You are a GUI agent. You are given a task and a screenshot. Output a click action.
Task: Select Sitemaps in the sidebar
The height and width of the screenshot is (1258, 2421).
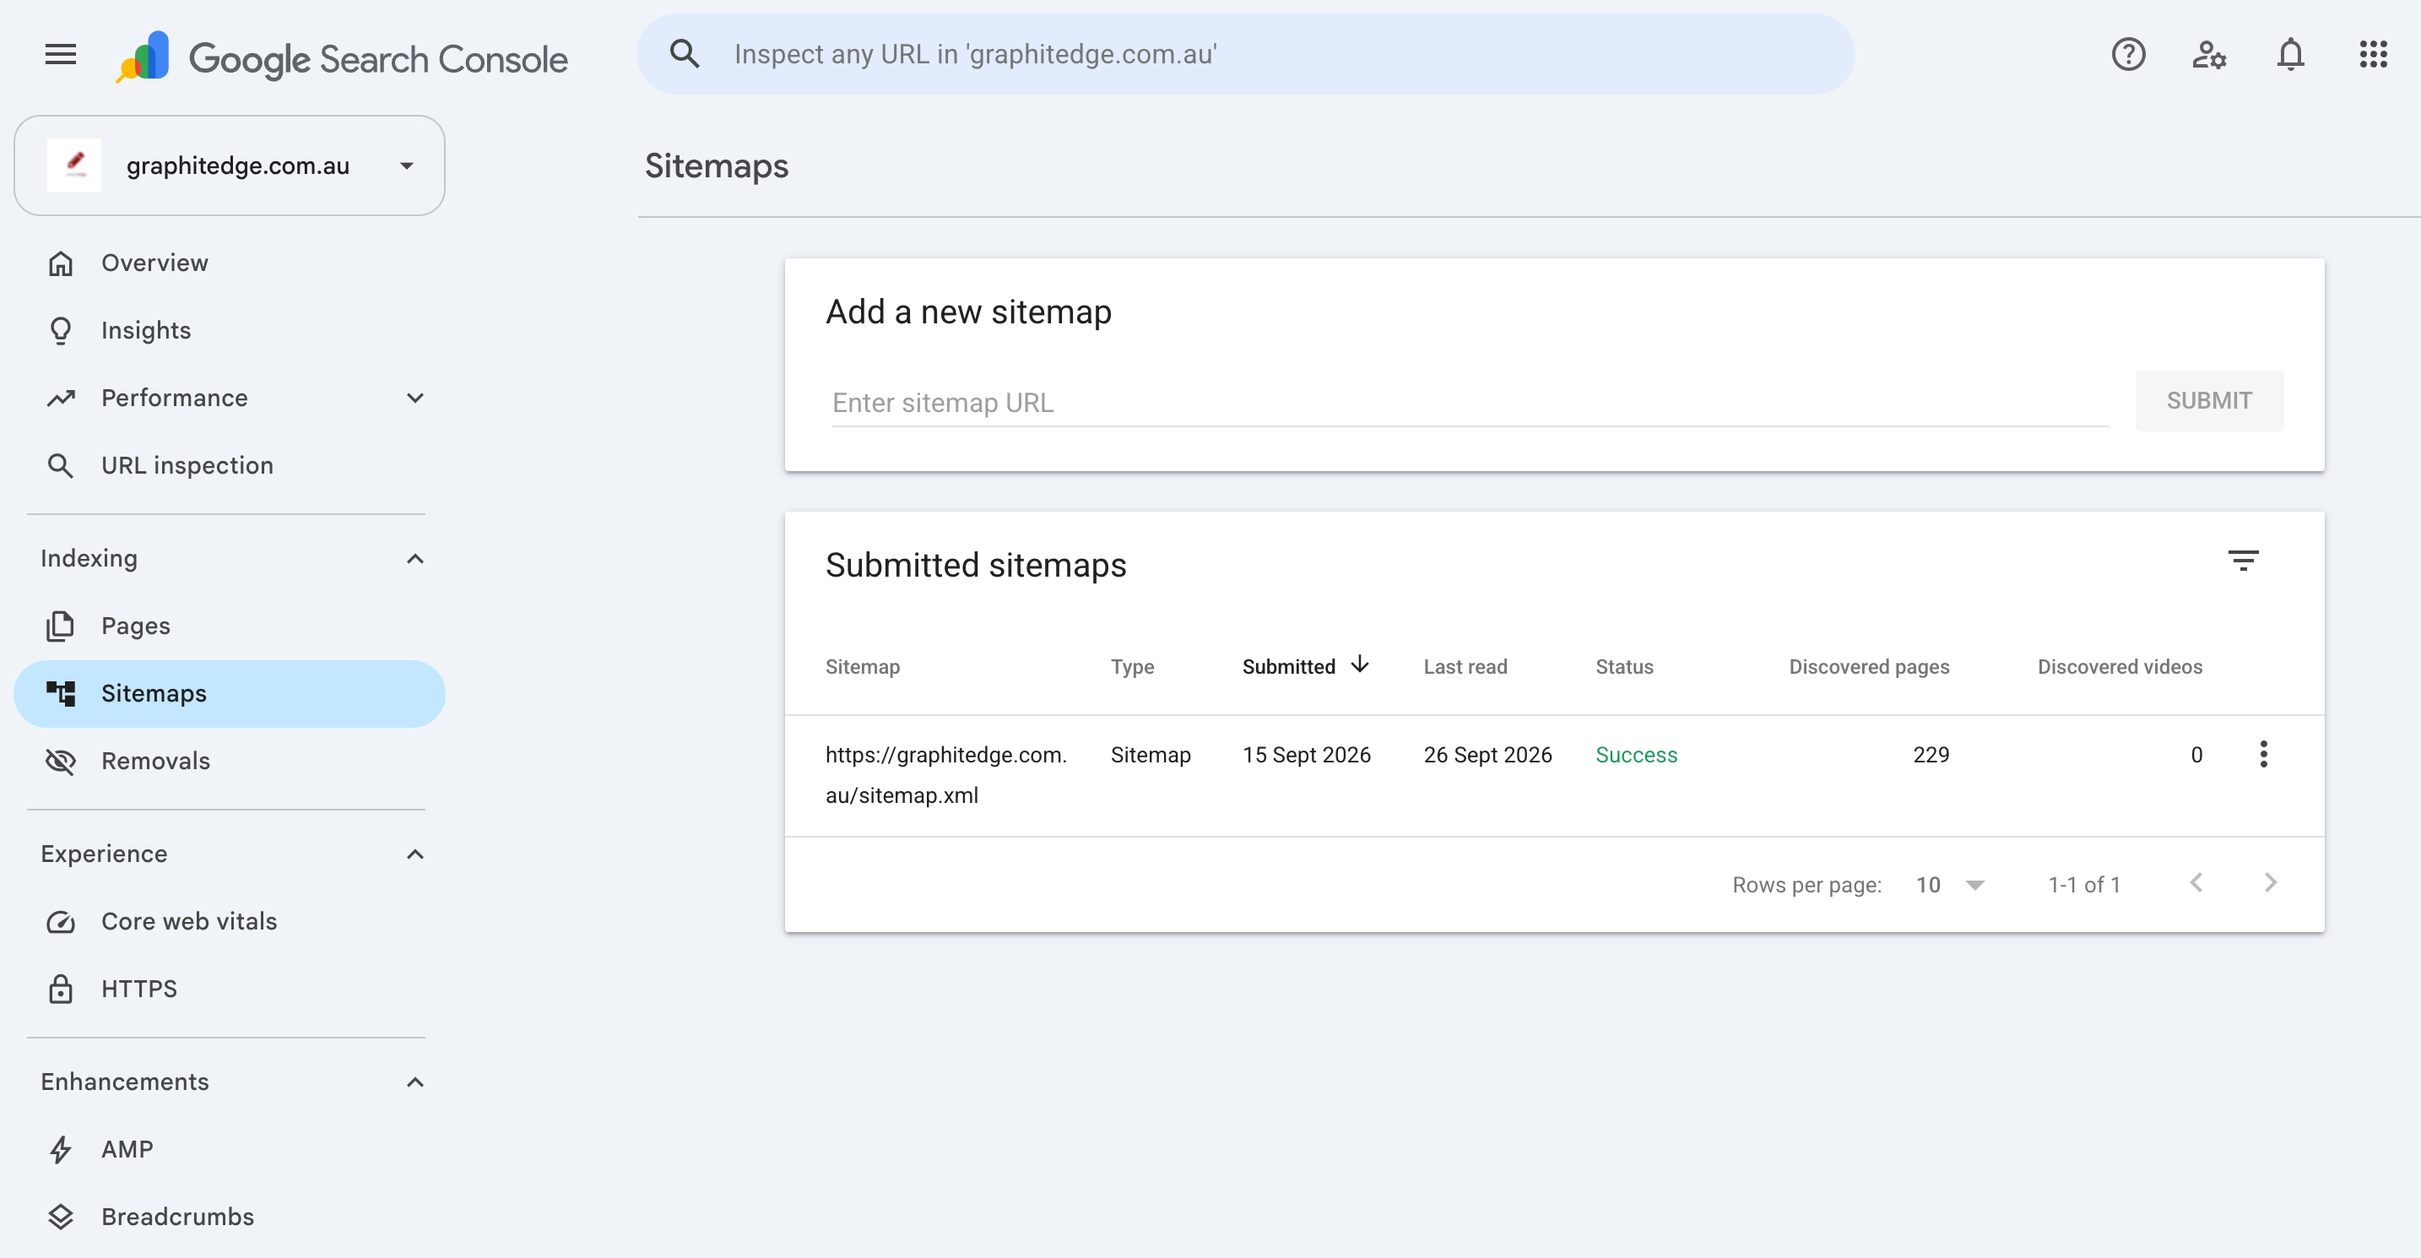(x=230, y=694)
